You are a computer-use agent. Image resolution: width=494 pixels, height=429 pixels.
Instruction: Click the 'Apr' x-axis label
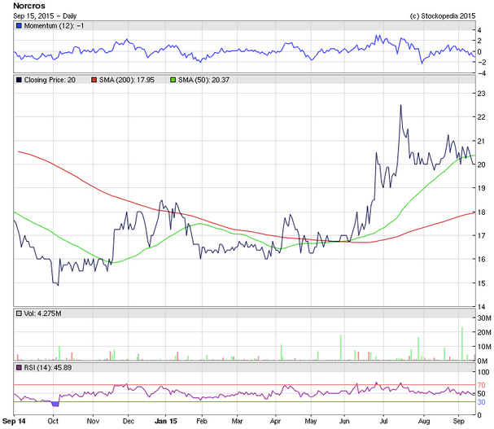tap(275, 422)
